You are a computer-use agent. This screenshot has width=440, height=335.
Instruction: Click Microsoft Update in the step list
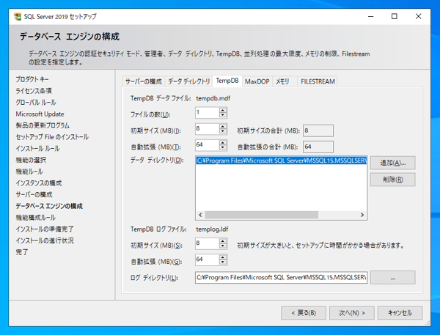point(40,114)
